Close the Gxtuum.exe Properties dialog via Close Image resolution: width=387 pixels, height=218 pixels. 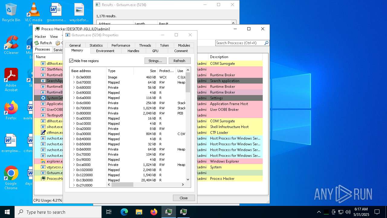tap(184, 198)
